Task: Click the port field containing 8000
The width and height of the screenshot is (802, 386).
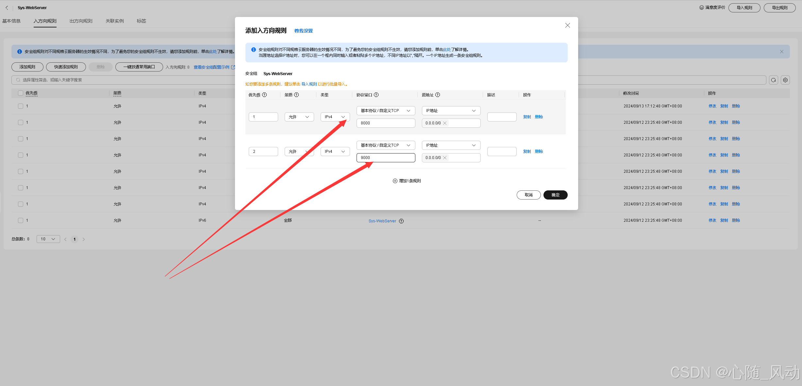Action: point(385,123)
